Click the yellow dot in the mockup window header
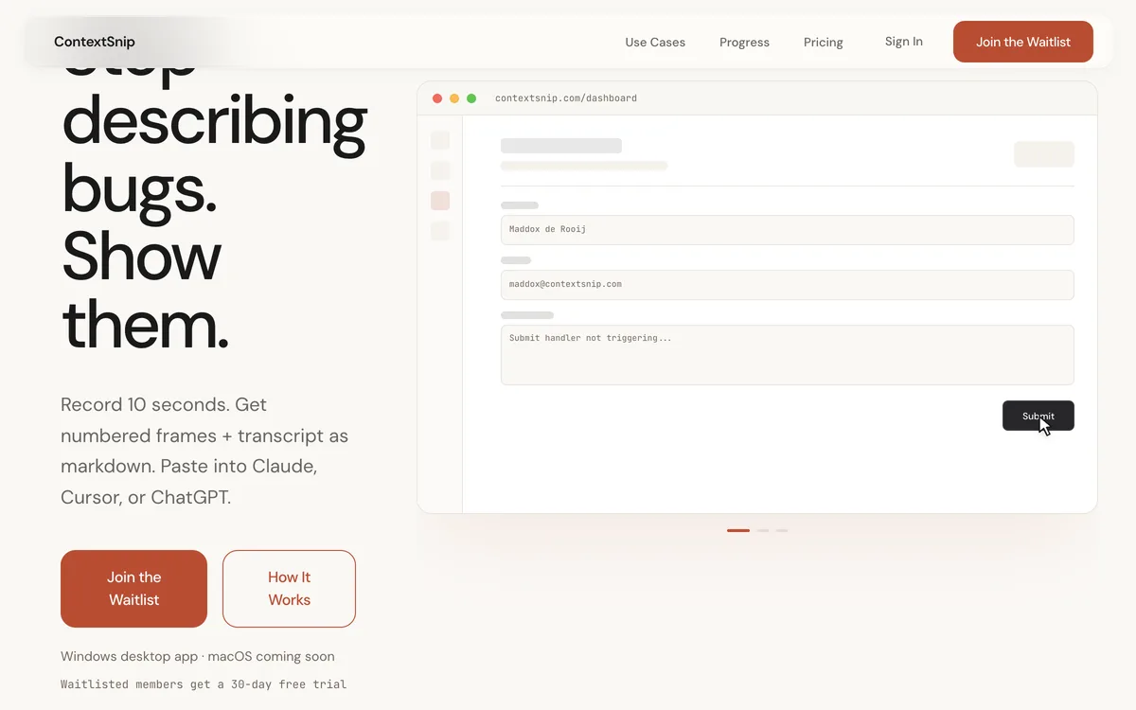This screenshot has height=710, width=1136. click(x=454, y=98)
